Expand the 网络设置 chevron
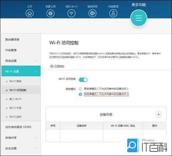Screen dimensions: 172x156 (36, 61)
